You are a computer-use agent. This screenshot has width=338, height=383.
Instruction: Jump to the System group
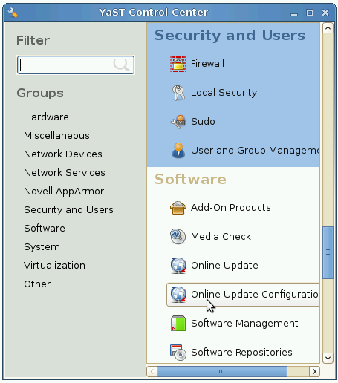click(x=42, y=247)
